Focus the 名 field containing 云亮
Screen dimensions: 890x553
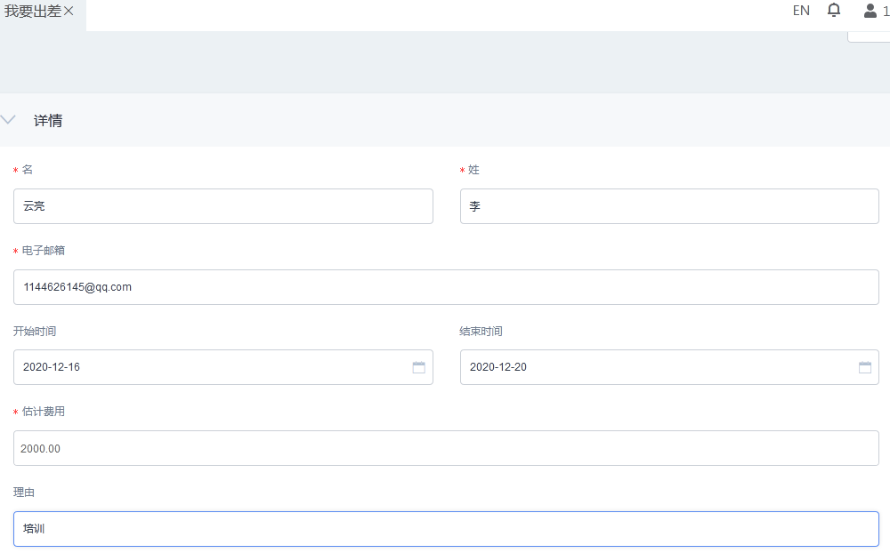(222, 206)
